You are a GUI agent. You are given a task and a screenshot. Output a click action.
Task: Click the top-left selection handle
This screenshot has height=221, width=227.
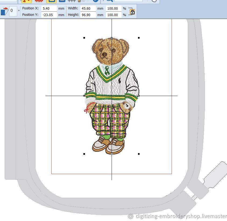(x=84, y=38)
